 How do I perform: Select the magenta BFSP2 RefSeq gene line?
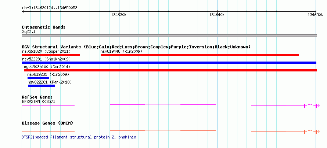pyautogui.click(x=170, y=105)
